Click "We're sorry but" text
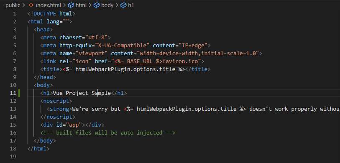Viewport: 340px width, 163px height. 96,109
